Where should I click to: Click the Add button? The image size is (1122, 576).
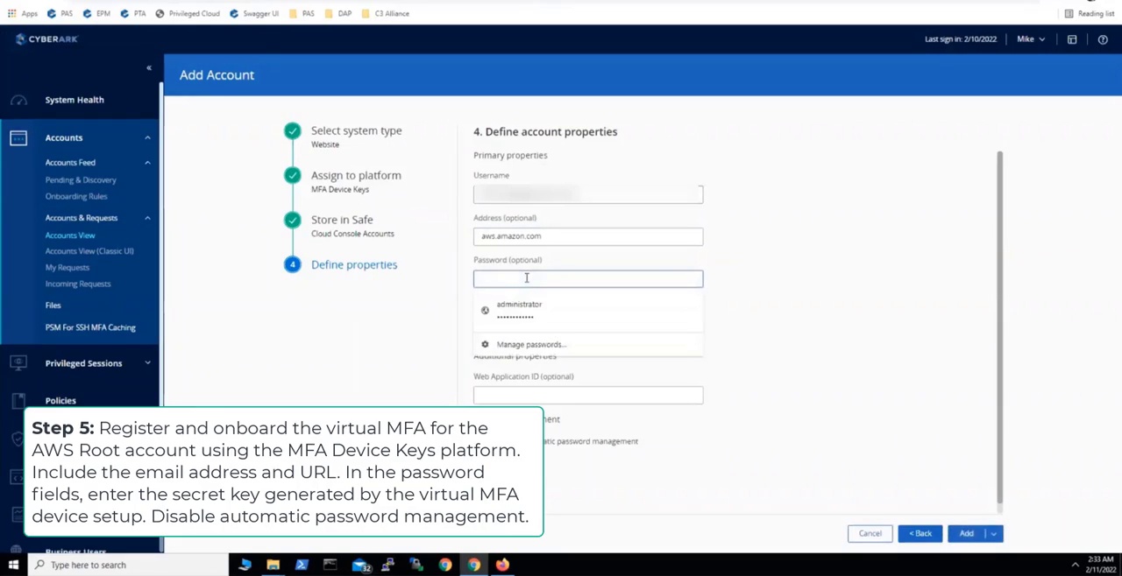pyautogui.click(x=966, y=533)
